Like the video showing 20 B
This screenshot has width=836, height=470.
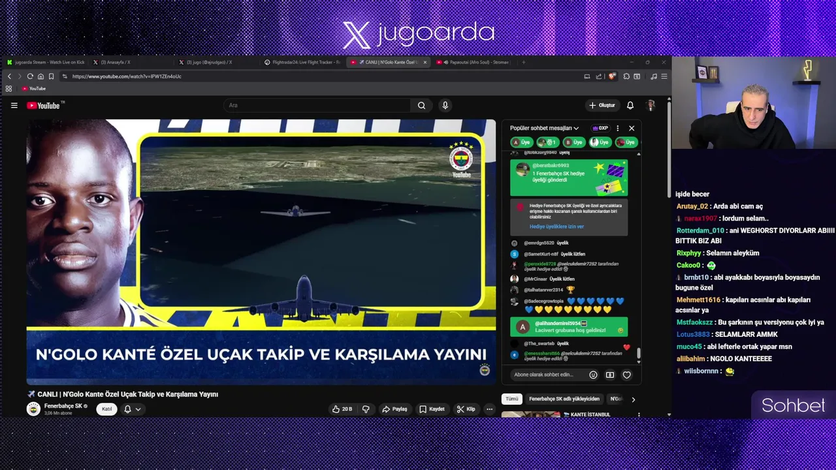[342, 409]
